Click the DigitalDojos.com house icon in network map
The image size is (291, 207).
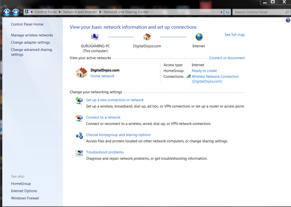(147, 37)
